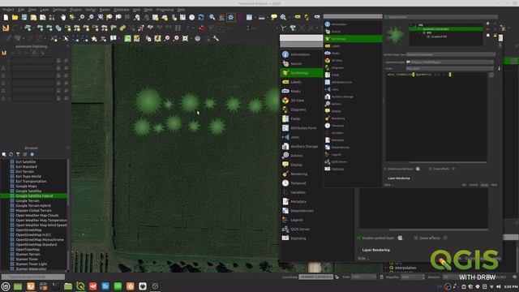Click the system menu button in taskbar
This screenshot has height=292, width=519.
click(6, 286)
